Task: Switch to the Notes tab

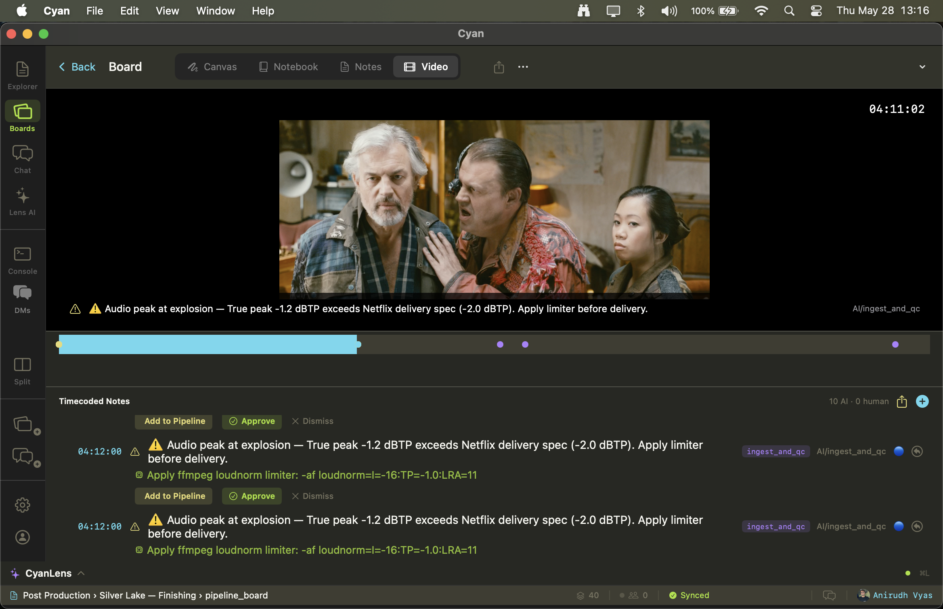Action: (361, 67)
